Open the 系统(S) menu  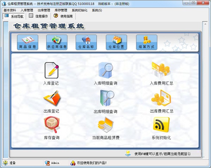97,10
